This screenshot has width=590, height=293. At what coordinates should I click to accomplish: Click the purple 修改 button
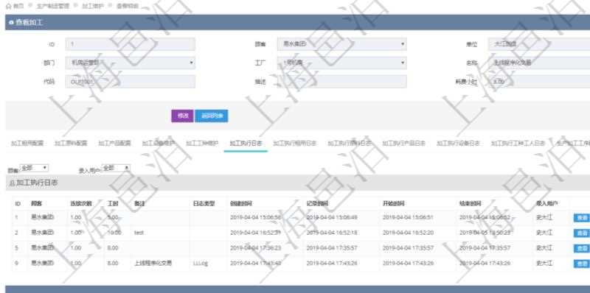pyautogui.click(x=182, y=116)
